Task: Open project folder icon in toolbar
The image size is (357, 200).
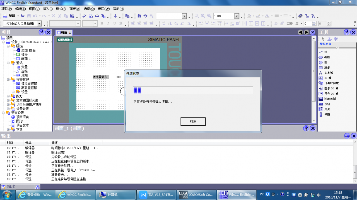Action: pos(23,16)
